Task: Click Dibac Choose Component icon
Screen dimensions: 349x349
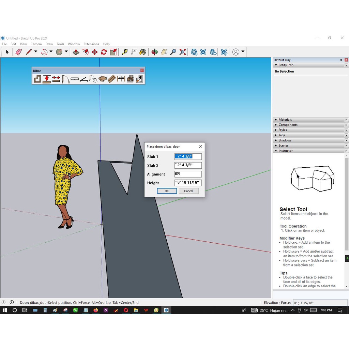Action: (102, 79)
